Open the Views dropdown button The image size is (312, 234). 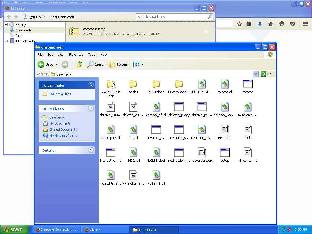click(x=138, y=64)
